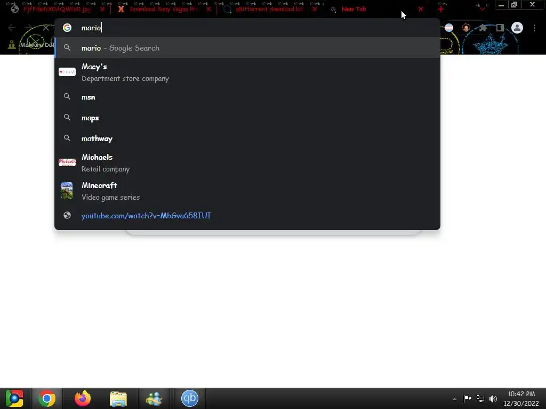Click the magnifier icon next to mathway

pyautogui.click(x=67, y=138)
